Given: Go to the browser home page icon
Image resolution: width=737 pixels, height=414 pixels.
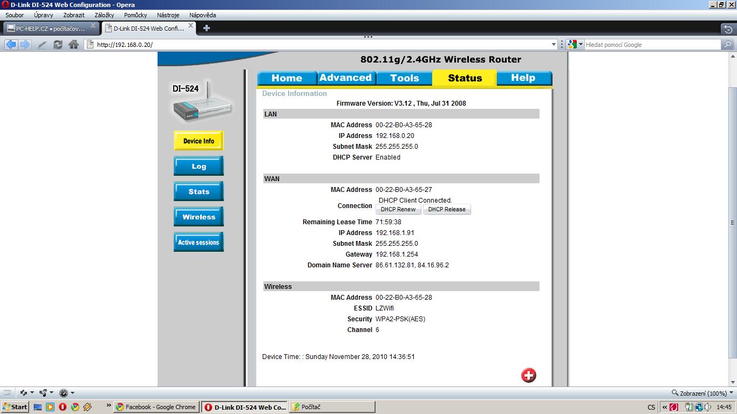Looking at the screenshot, I should click(73, 45).
